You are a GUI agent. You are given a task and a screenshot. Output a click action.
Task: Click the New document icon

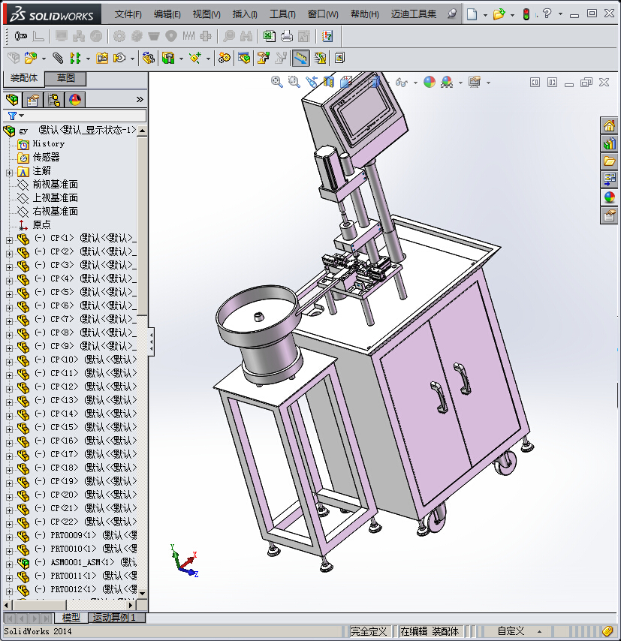coord(472,14)
